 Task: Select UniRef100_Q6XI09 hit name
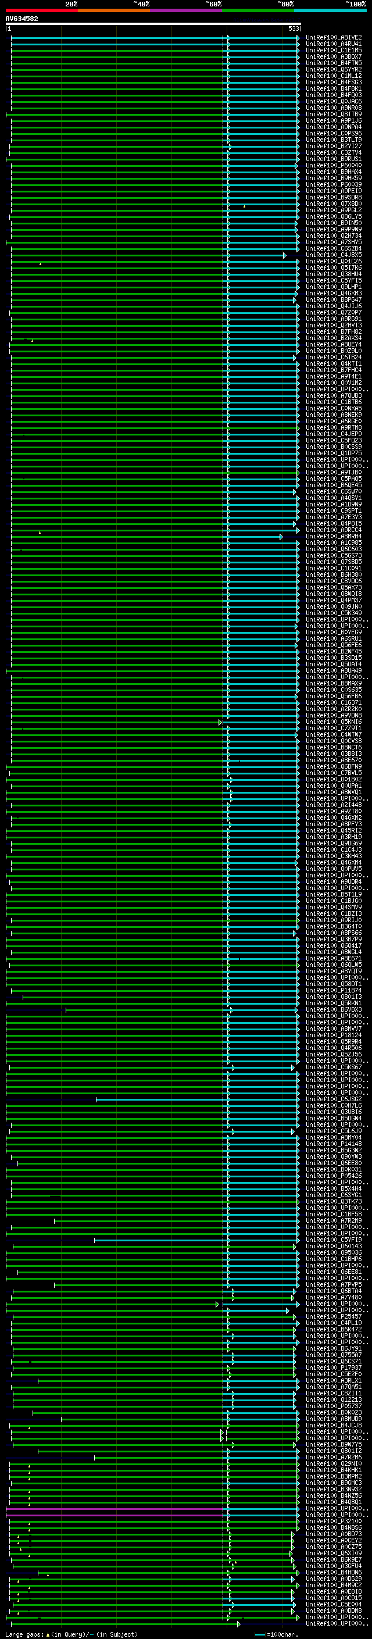334,1553
